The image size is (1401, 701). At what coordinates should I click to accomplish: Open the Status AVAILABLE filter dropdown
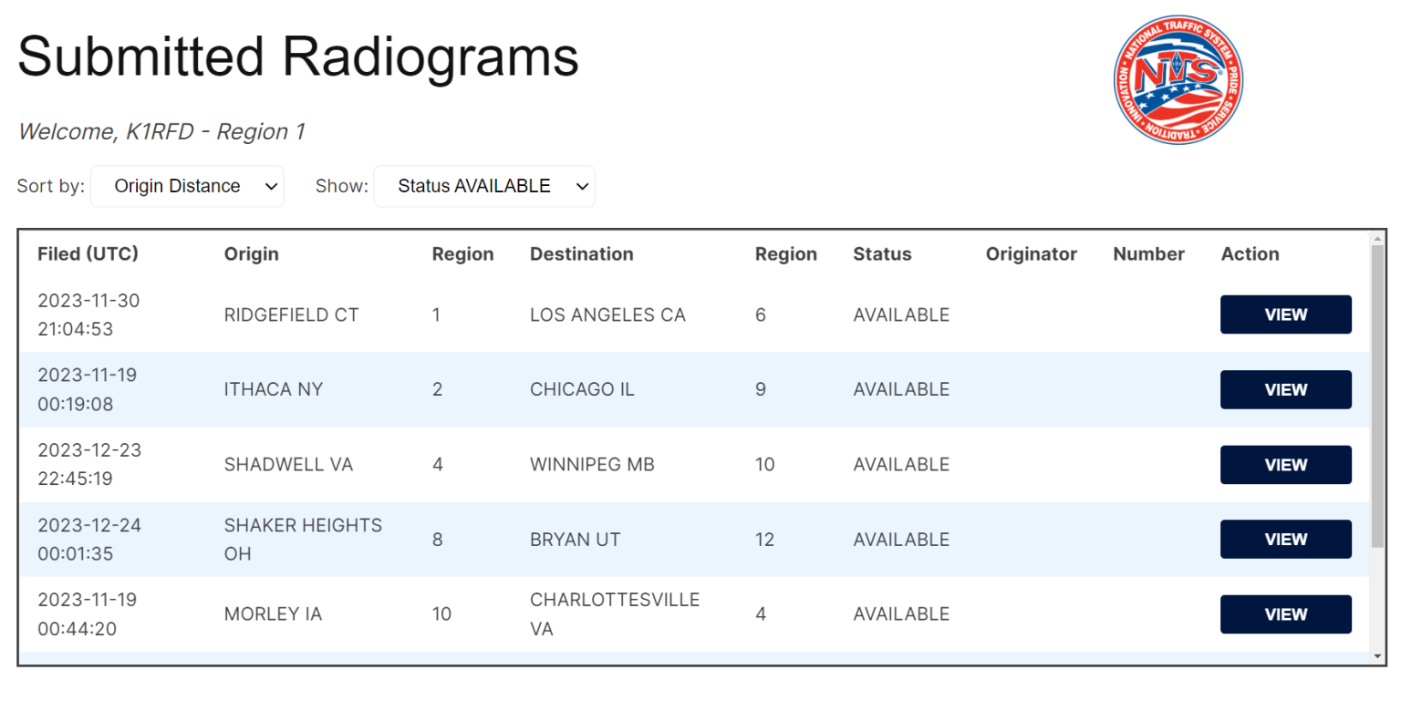click(484, 186)
